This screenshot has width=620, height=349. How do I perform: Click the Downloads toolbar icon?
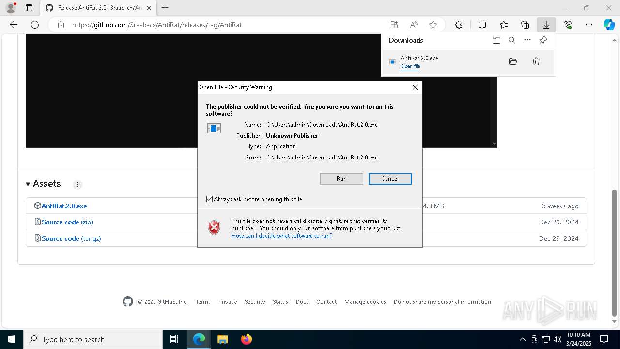pos(546,25)
